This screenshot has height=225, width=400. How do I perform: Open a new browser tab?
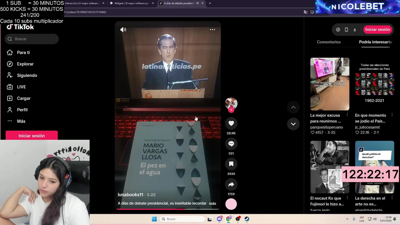[210, 3]
